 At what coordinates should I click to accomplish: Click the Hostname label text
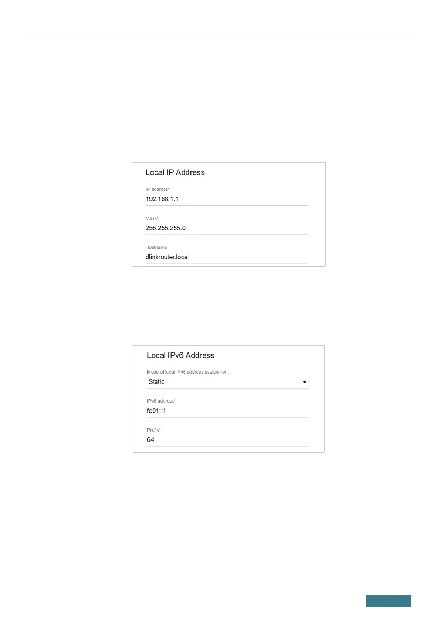[x=156, y=247]
